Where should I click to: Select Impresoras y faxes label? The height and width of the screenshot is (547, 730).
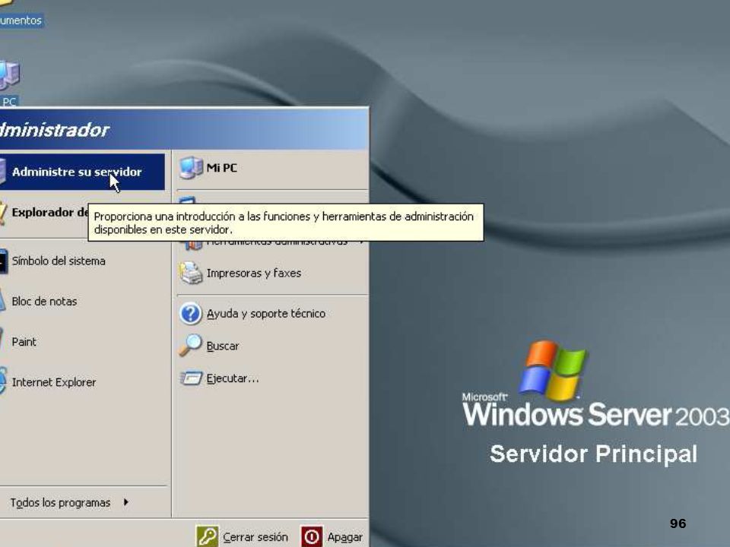click(x=254, y=273)
